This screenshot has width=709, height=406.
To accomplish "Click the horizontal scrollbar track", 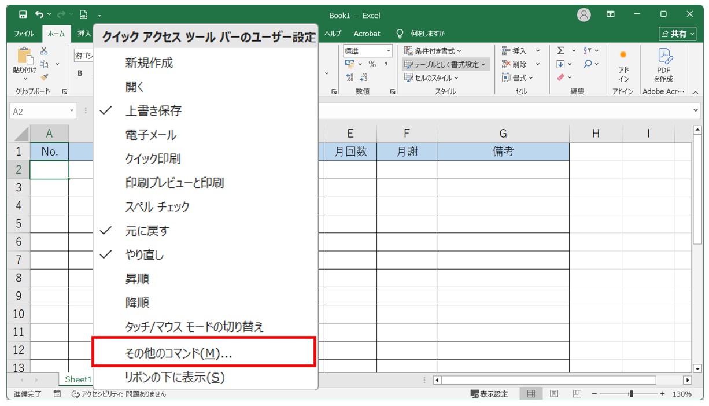I will (549, 380).
